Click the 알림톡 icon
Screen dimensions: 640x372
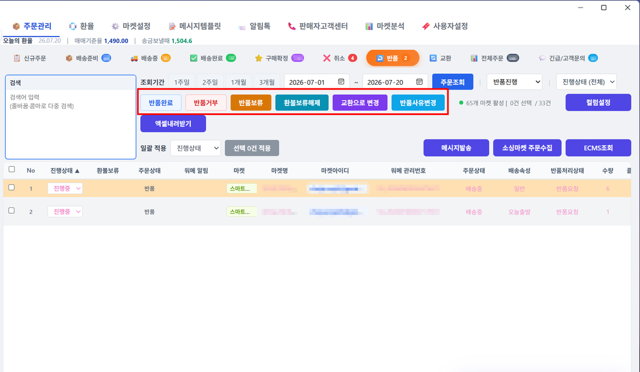(x=242, y=27)
